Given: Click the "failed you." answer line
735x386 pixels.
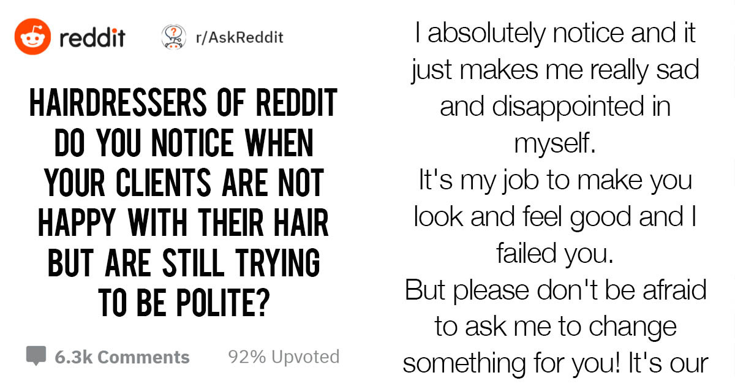Looking at the screenshot, I should tap(555, 254).
